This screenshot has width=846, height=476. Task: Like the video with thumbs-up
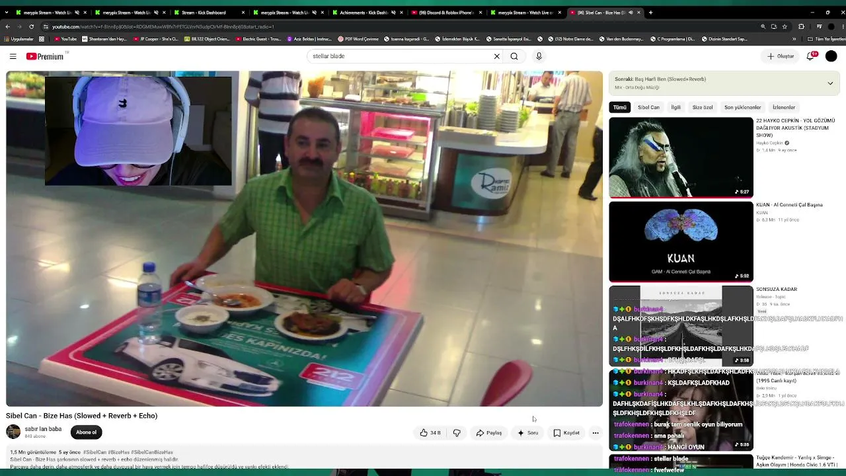coord(430,433)
